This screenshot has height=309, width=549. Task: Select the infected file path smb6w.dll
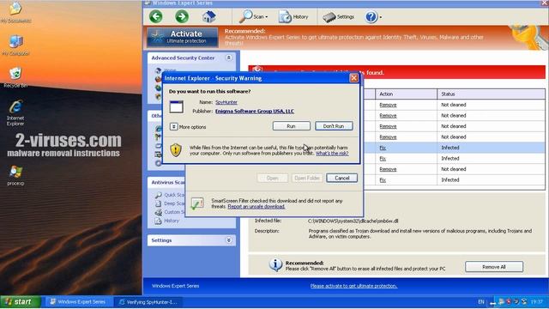tap(353, 221)
